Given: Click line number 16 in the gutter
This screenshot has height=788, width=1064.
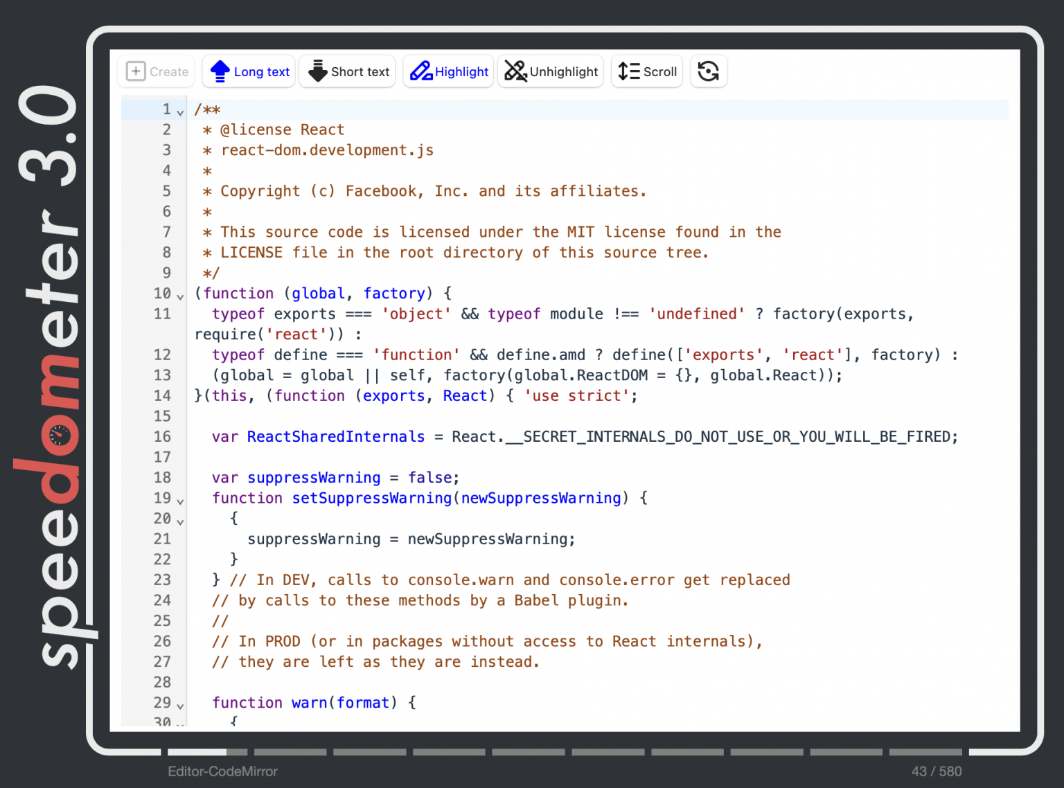Looking at the screenshot, I should coord(162,436).
